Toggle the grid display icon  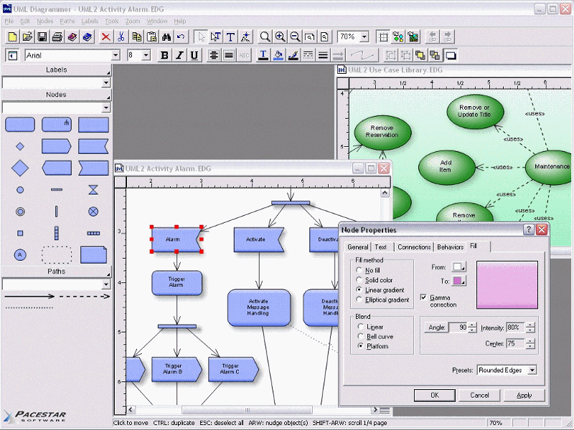tap(383, 37)
